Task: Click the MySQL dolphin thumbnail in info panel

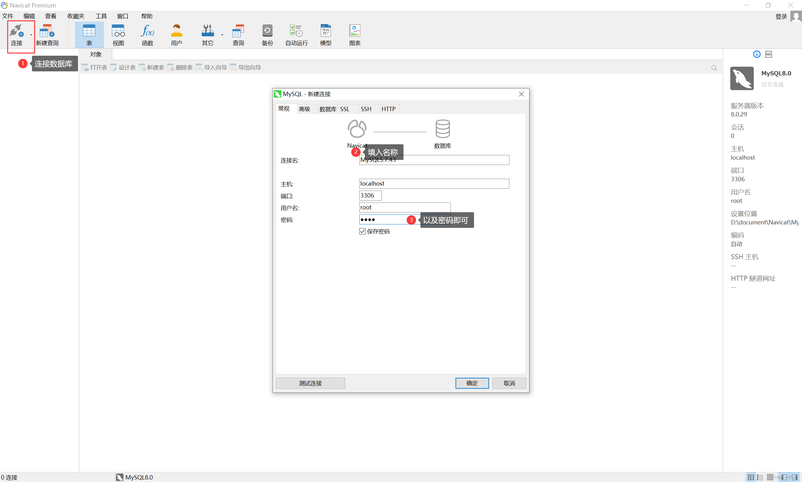Action: point(742,78)
